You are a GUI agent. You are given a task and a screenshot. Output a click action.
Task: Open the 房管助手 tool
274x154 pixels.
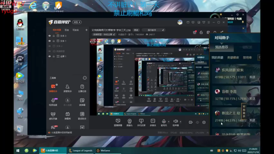pos(67,88)
